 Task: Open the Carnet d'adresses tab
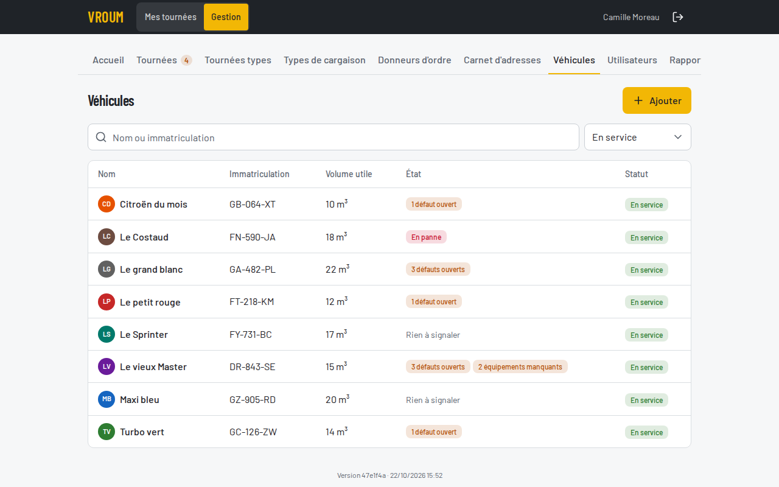point(502,60)
